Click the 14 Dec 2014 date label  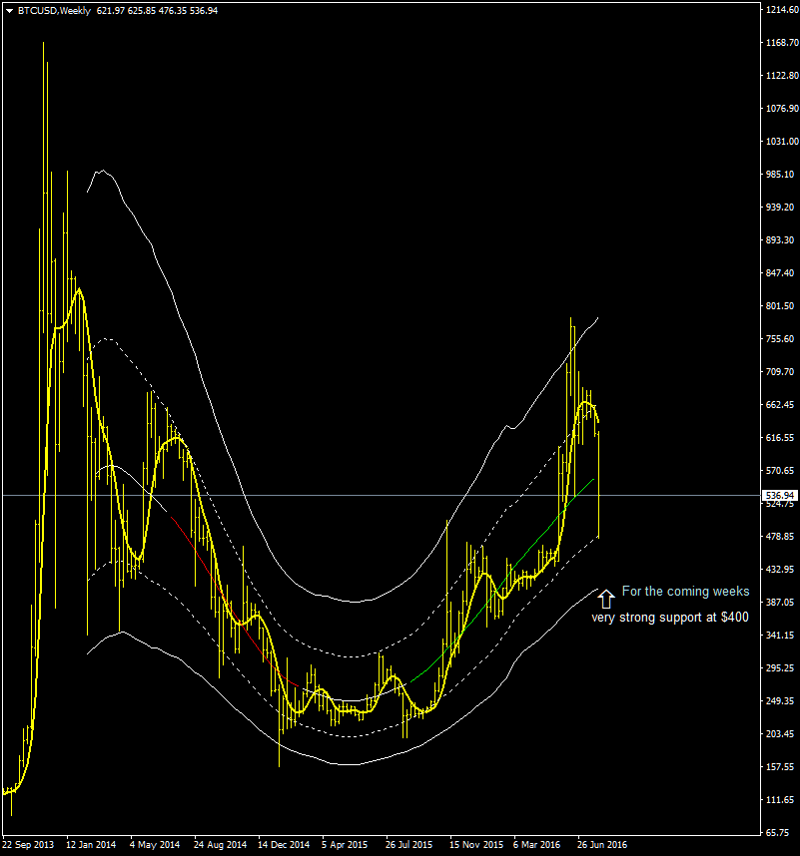pos(284,844)
